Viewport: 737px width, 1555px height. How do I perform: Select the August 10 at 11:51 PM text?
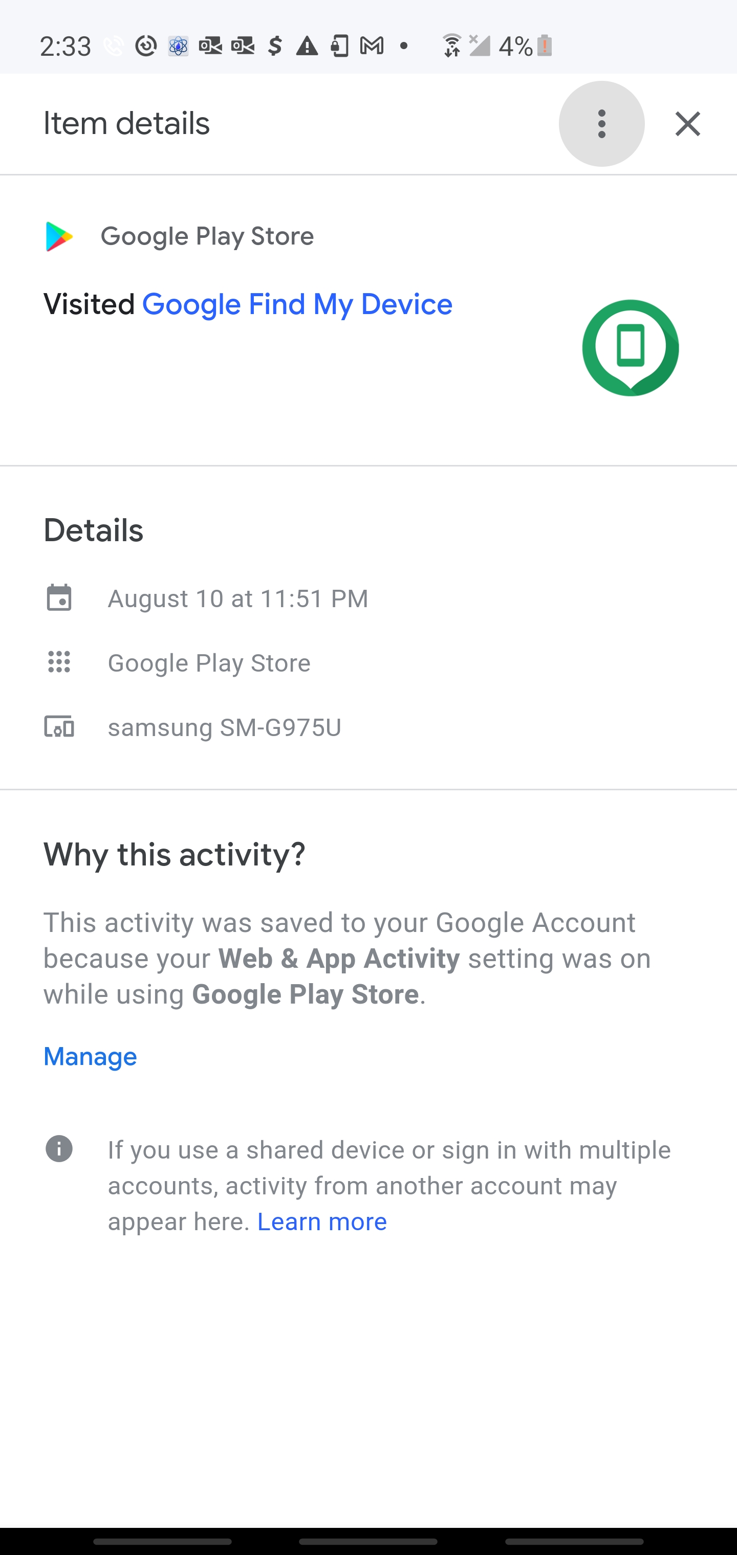(237, 599)
